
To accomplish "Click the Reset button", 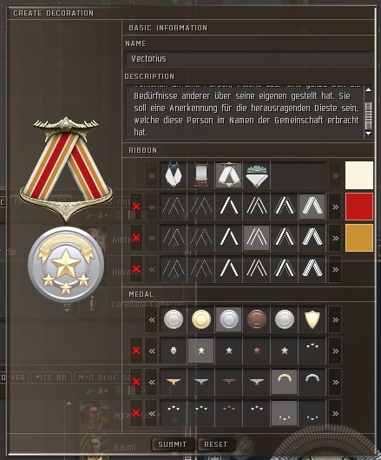I will pos(216,444).
